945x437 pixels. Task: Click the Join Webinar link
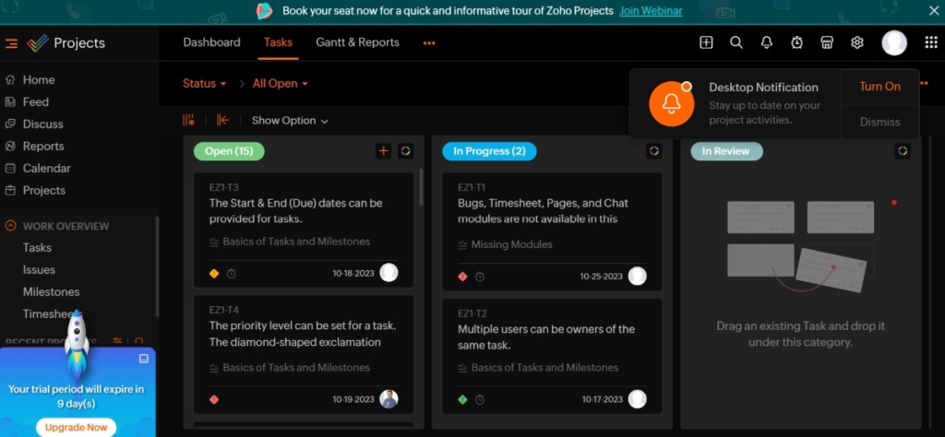pos(651,11)
